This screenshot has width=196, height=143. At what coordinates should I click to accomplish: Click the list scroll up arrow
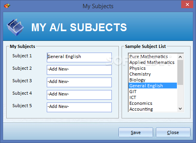[180, 57]
